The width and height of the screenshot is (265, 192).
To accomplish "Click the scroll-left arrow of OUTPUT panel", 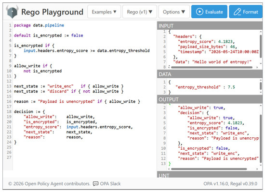I will (x=169, y=169).
